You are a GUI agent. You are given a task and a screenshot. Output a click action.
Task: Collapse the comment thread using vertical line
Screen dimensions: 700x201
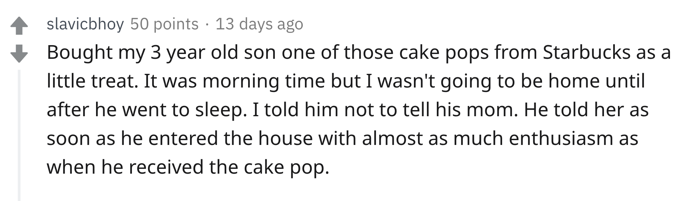point(19,135)
